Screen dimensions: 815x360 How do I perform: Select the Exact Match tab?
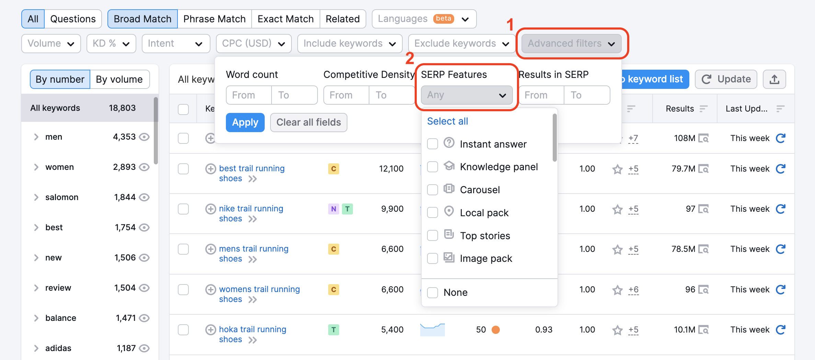click(x=286, y=19)
